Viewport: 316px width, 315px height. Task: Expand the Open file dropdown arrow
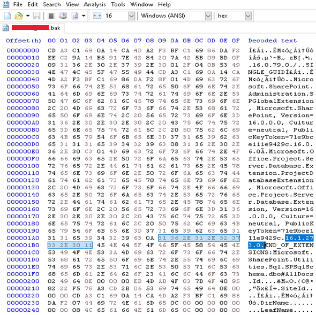[28, 16]
